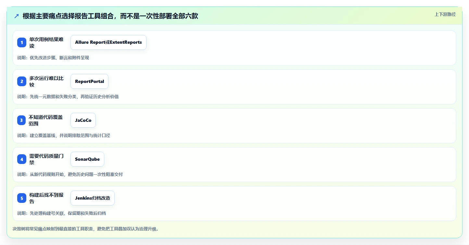The height and width of the screenshot is (245, 469).
Task: Click the pain point 需要代码质量门禁
Action: [46, 159]
